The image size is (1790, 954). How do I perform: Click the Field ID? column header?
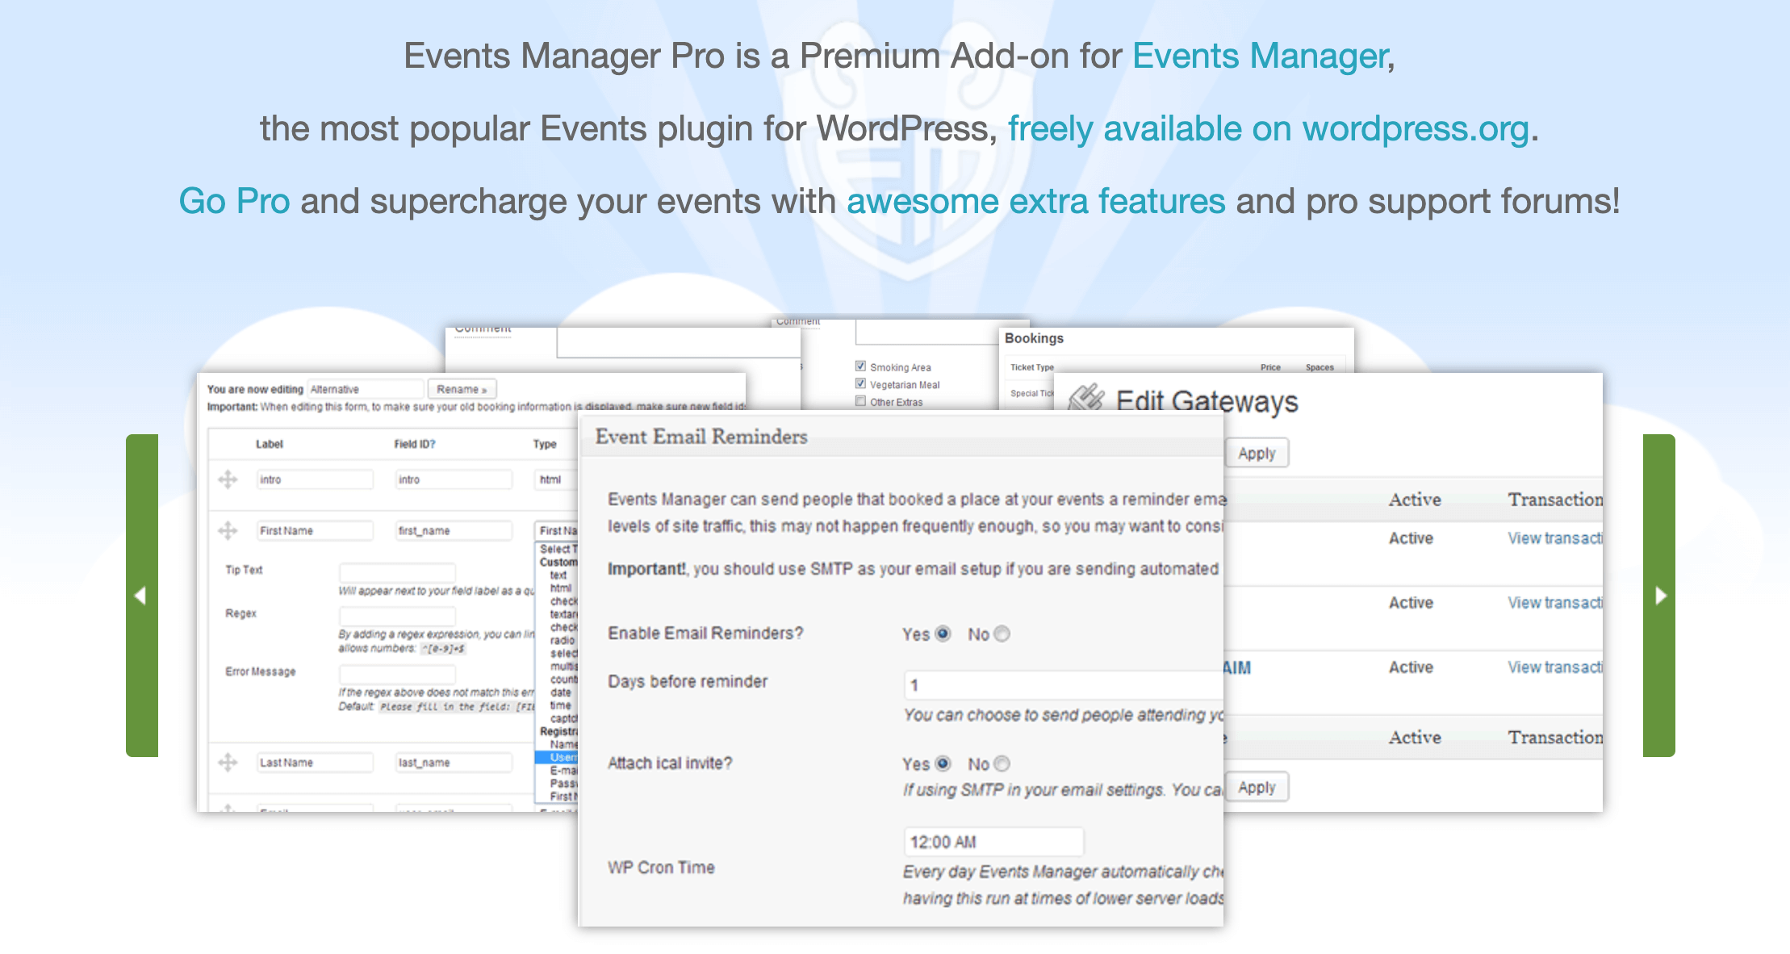(x=415, y=444)
